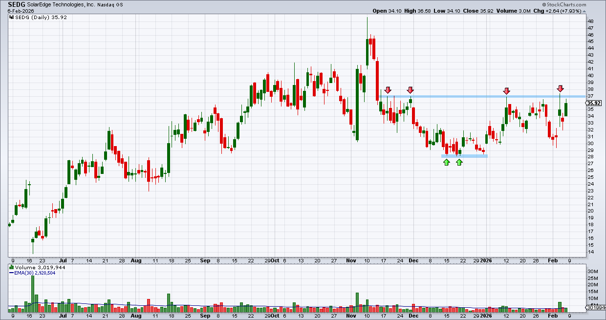Screen dimensions: 606x320
Task: Click the Nov label under the price chart
Action: tap(351, 261)
